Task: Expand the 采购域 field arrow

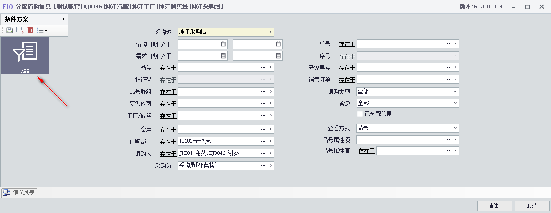Action: [x=271, y=32]
